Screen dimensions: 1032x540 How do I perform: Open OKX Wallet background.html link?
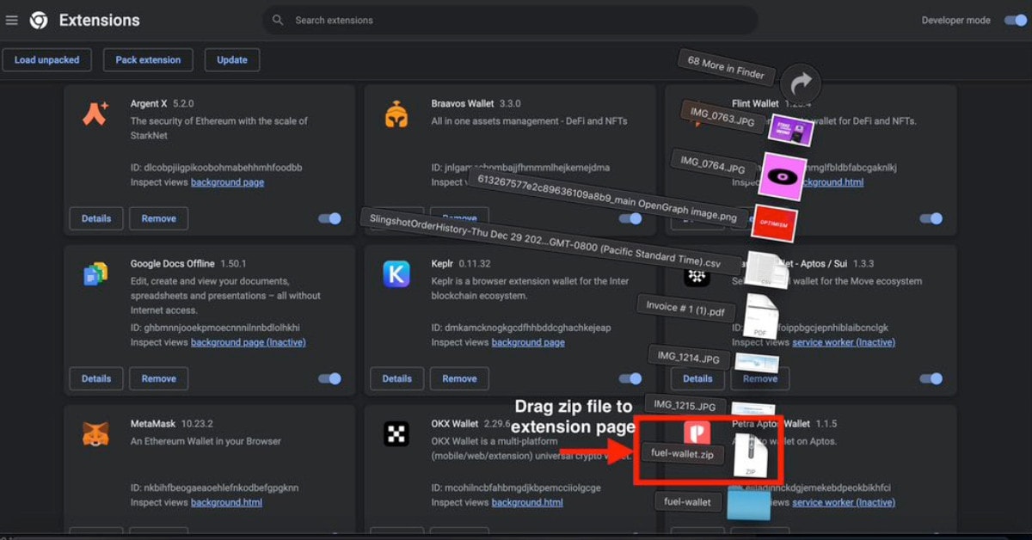[527, 502]
